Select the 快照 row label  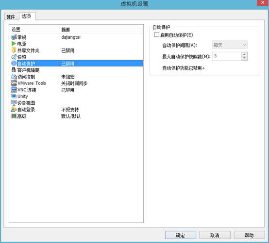22,57
